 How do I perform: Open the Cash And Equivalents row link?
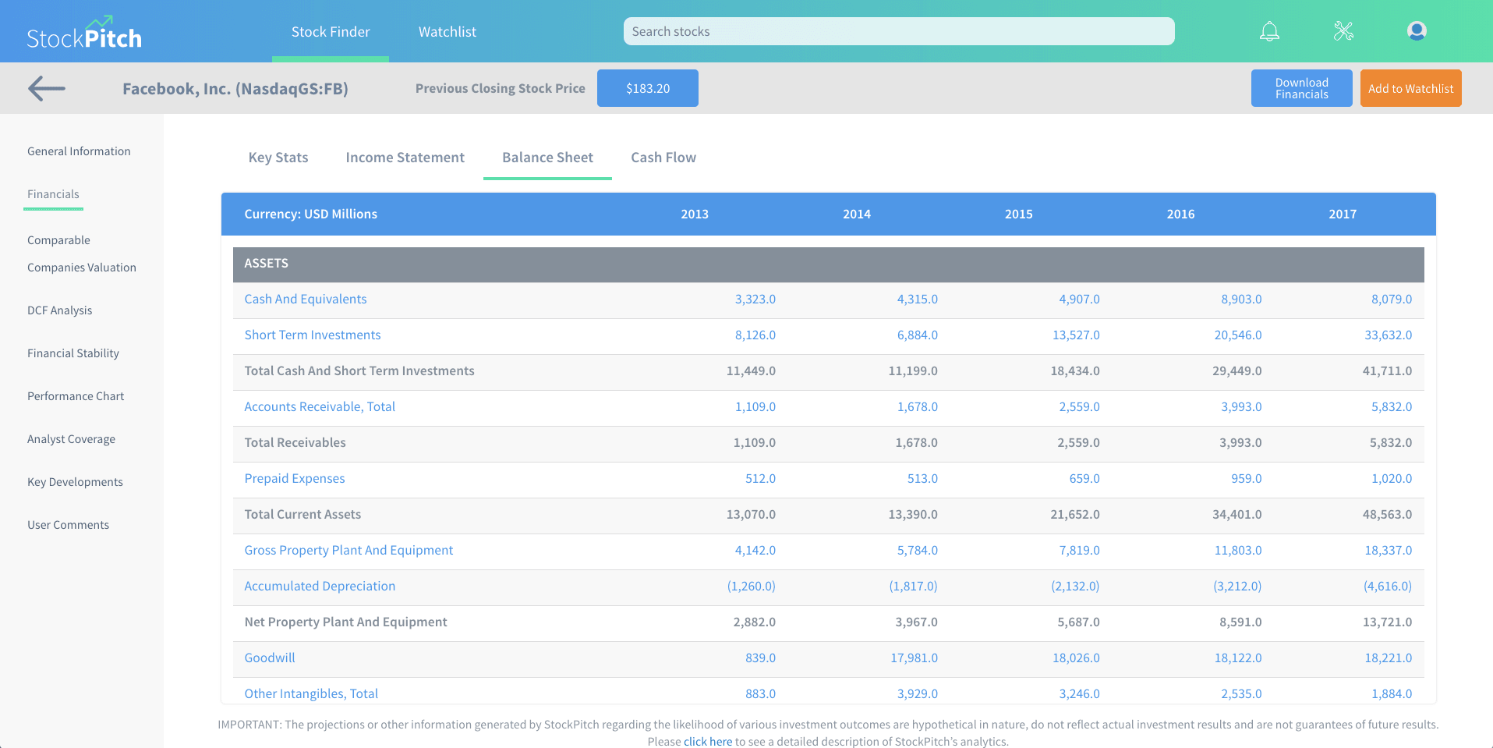coord(305,300)
